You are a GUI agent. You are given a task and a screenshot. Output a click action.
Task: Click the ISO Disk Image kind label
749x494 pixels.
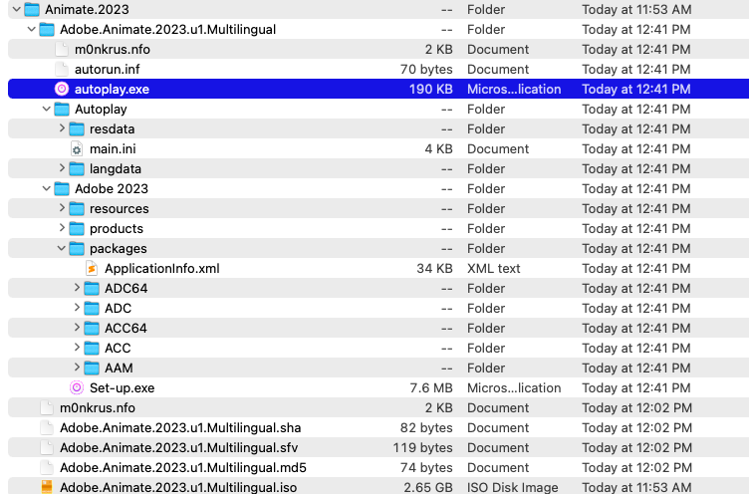pyautogui.click(x=513, y=487)
